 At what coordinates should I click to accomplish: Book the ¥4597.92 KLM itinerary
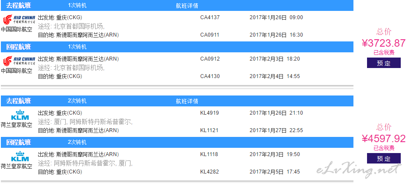tap(384, 158)
